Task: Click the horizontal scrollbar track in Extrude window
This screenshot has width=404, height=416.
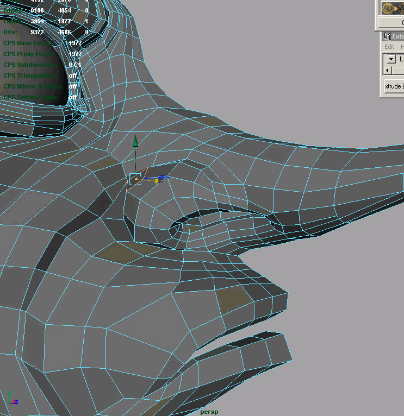Action: coord(398,70)
